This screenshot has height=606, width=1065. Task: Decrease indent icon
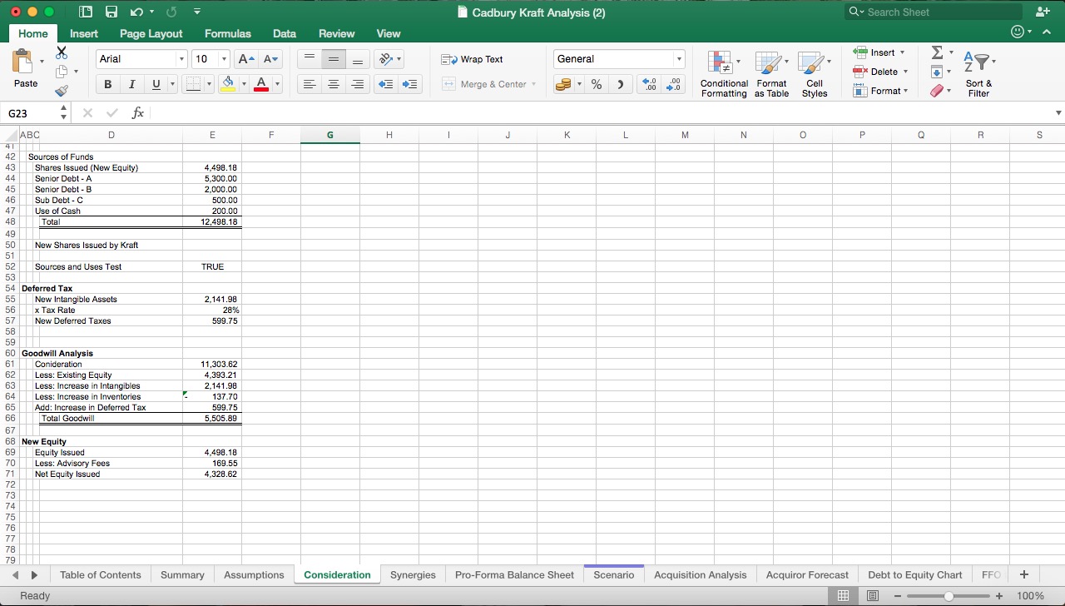click(x=385, y=84)
